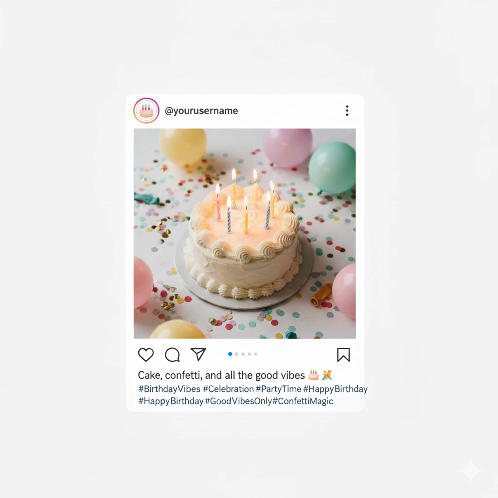This screenshot has height=498, width=498.
Task: Open the @yourusername profile
Action: point(201,111)
